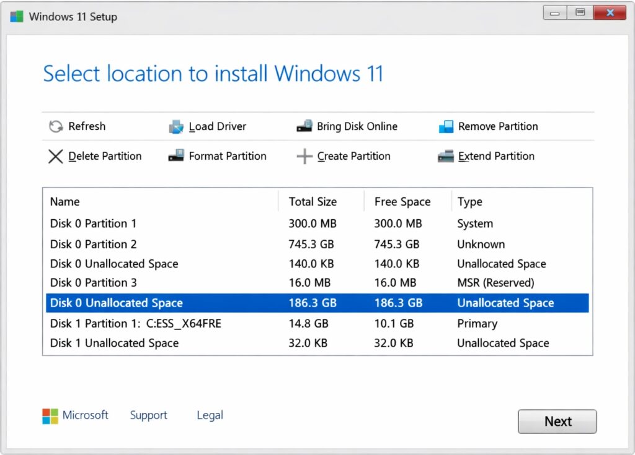Choose the Remove Partition label

click(x=498, y=126)
